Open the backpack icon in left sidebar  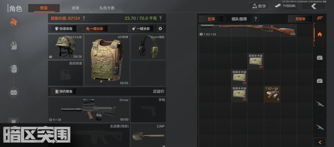[x=14, y=69]
